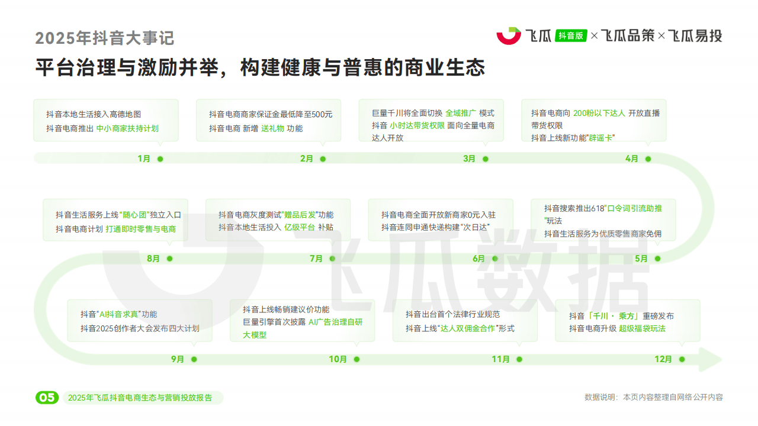Click the 9月 timeline marker dot
Screen dimensions: 758x426
[194, 359]
